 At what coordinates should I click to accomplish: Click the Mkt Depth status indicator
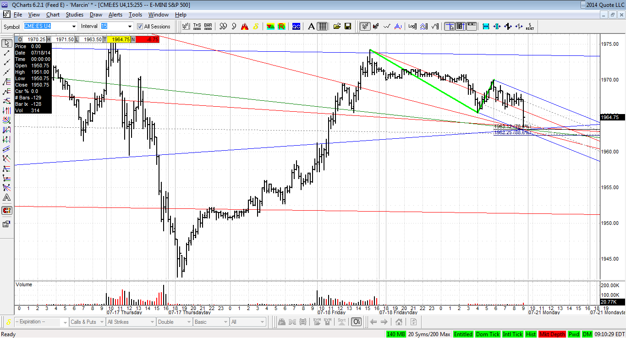552,334
